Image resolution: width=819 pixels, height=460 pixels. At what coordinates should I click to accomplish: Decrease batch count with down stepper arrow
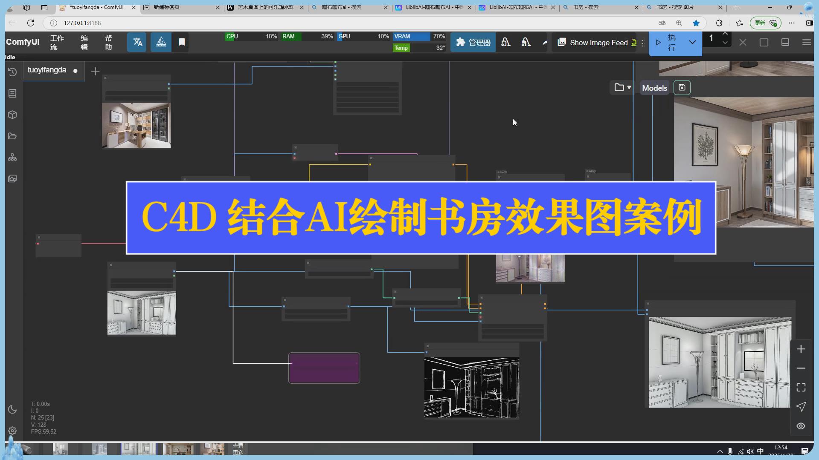pyautogui.click(x=725, y=43)
